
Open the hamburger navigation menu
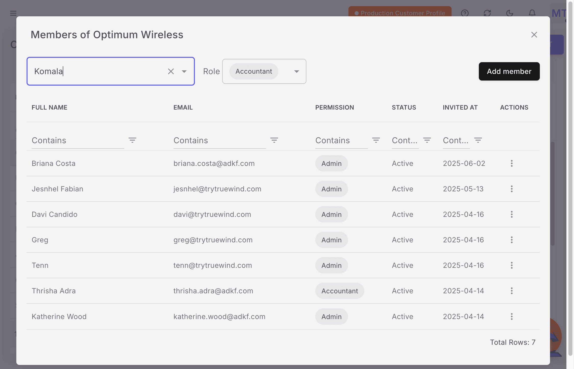(13, 13)
